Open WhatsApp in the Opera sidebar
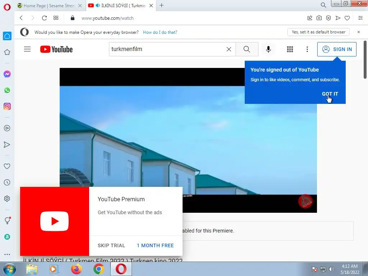The height and width of the screenshot is (276, 368). 7,90
